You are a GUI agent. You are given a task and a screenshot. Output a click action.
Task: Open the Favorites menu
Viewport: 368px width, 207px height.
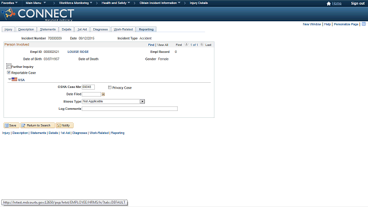tap(9, 3)
